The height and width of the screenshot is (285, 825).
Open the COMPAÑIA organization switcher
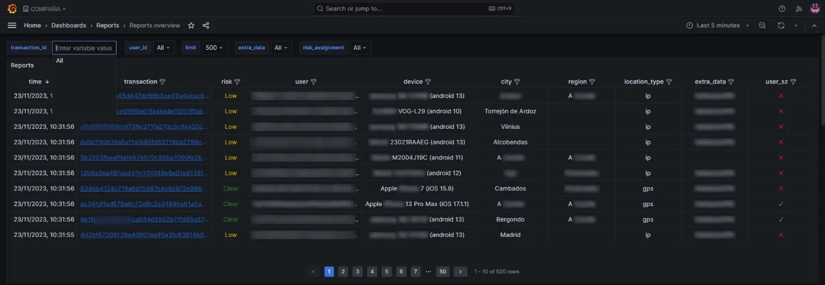[x=44, y=9]
